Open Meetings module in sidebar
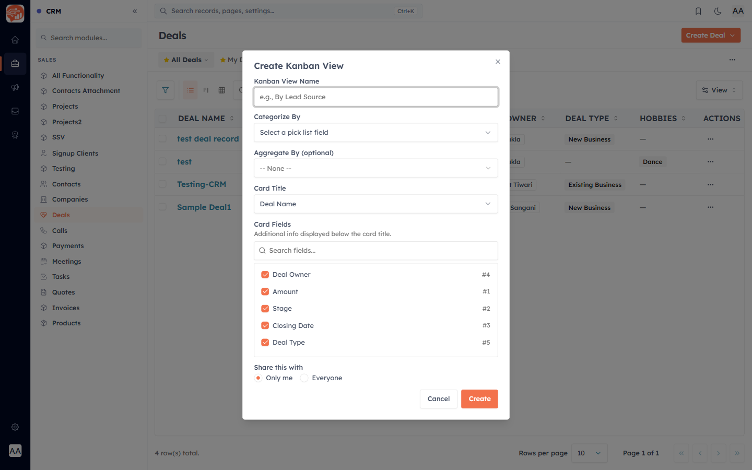Screen dimensions: 752x470 tap(66, 262)
